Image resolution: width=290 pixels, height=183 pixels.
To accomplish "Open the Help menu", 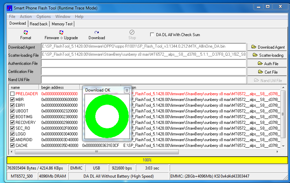I will 79,17.
